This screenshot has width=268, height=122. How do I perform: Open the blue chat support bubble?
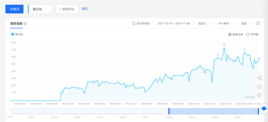(264, 108)
